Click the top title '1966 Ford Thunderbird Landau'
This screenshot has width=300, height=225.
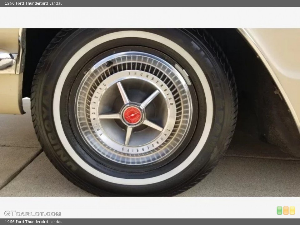pyautogui.click(x=34, y=3)
